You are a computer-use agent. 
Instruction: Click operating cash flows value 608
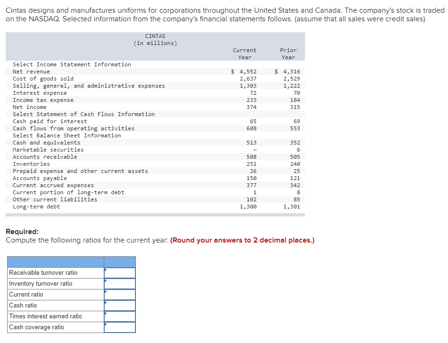(x=251, y=128)
